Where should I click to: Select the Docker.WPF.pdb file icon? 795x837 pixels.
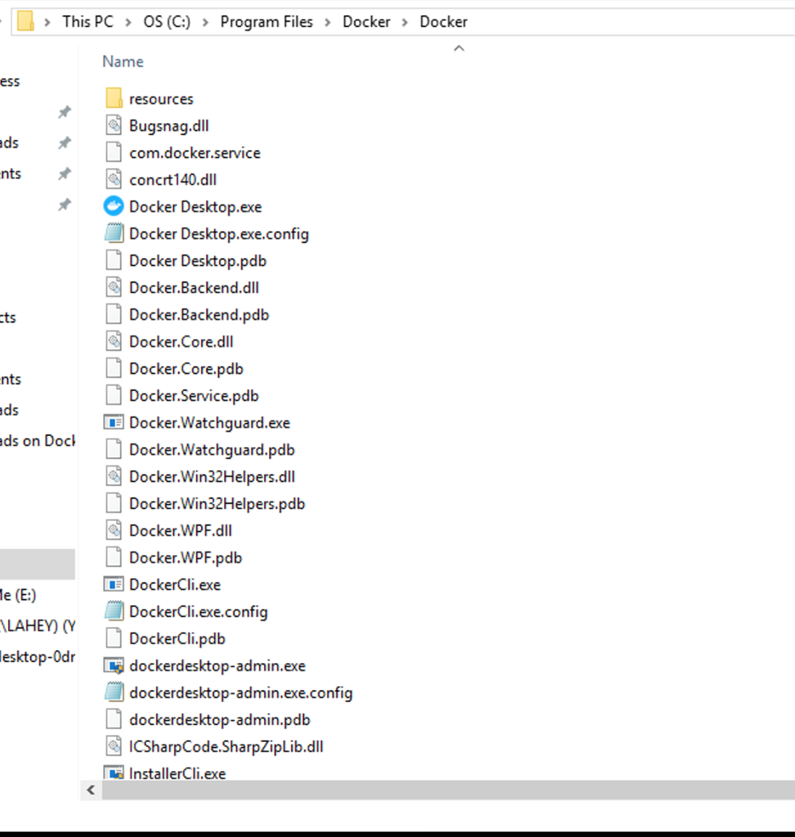click(114, 557)
